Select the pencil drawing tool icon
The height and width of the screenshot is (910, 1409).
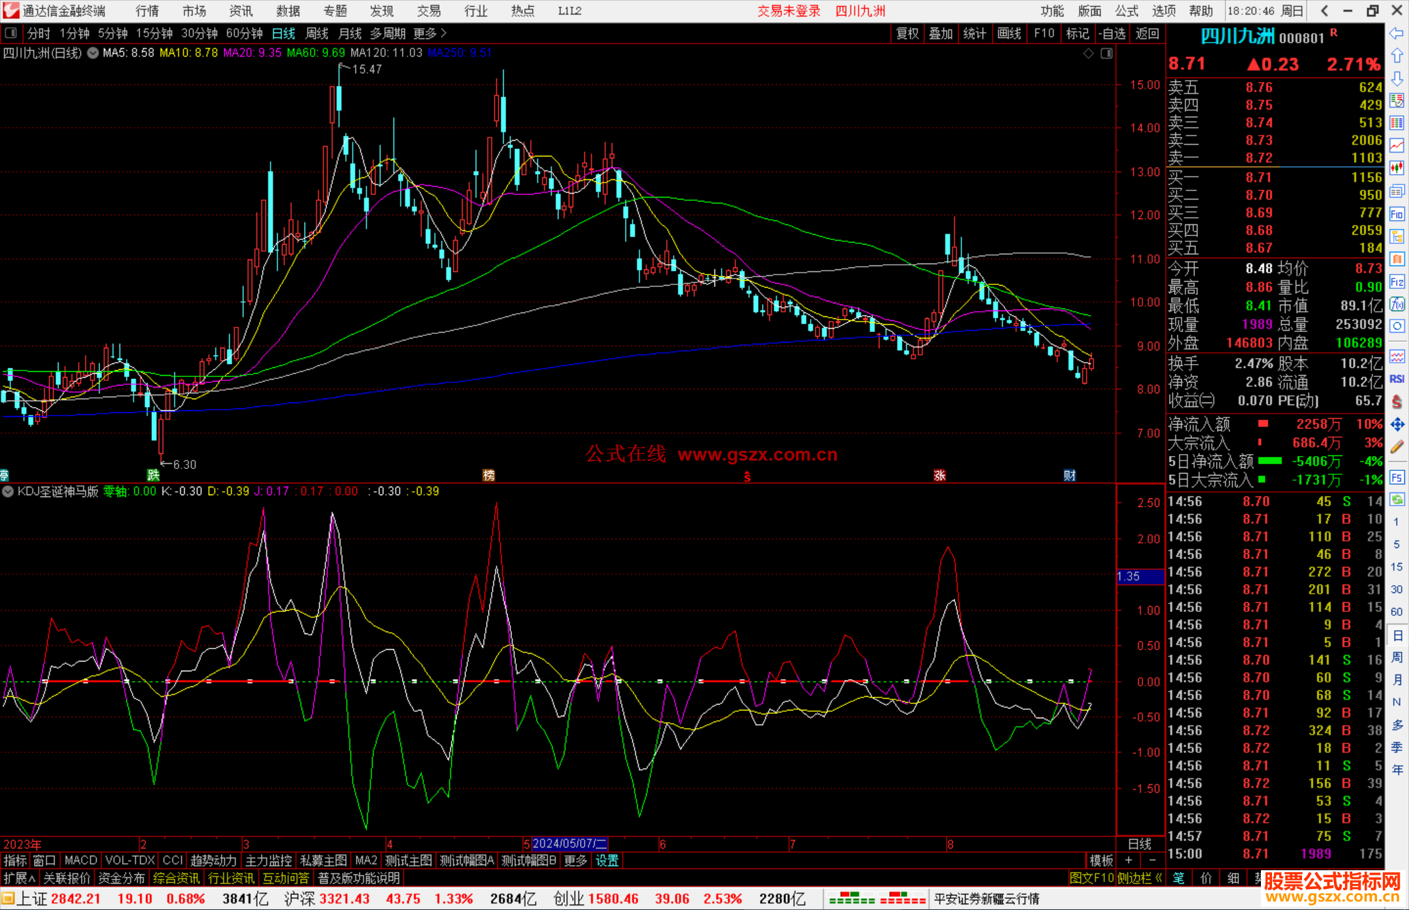click(1397, 447)
